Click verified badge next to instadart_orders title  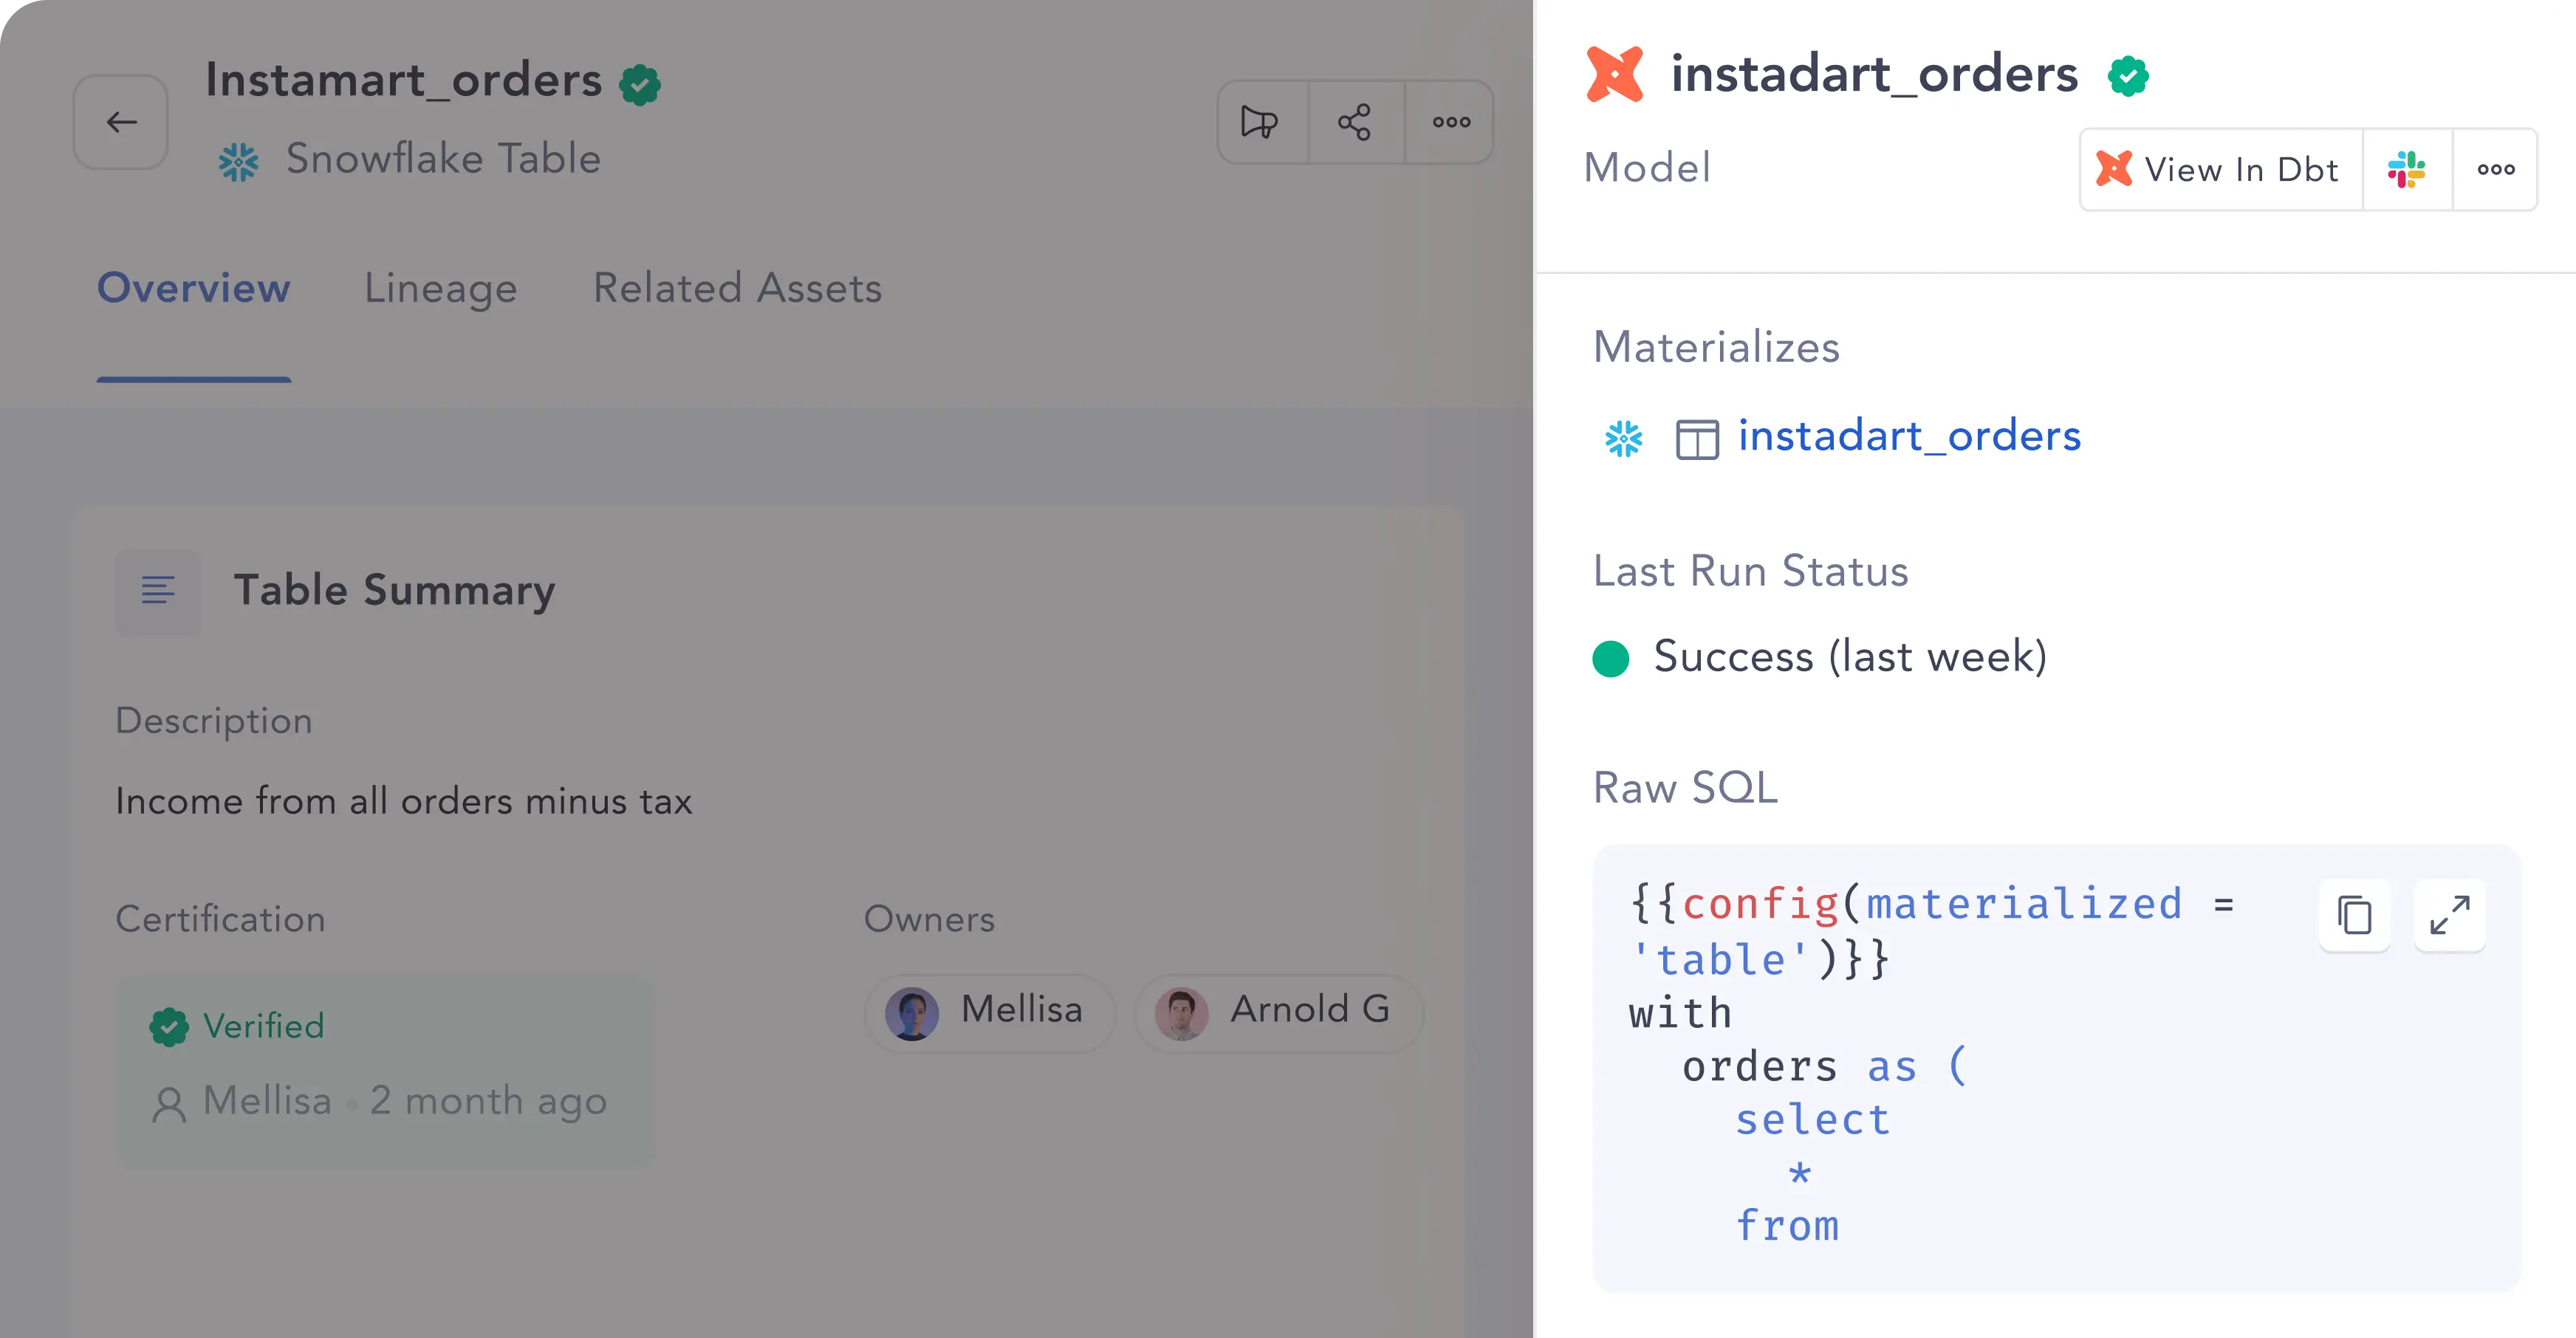2128,76
